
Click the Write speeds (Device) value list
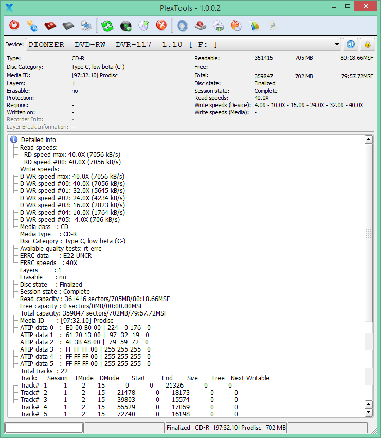point(309,105)
